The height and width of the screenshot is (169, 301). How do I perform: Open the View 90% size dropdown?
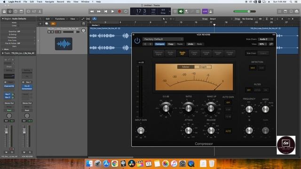[262, 44]
